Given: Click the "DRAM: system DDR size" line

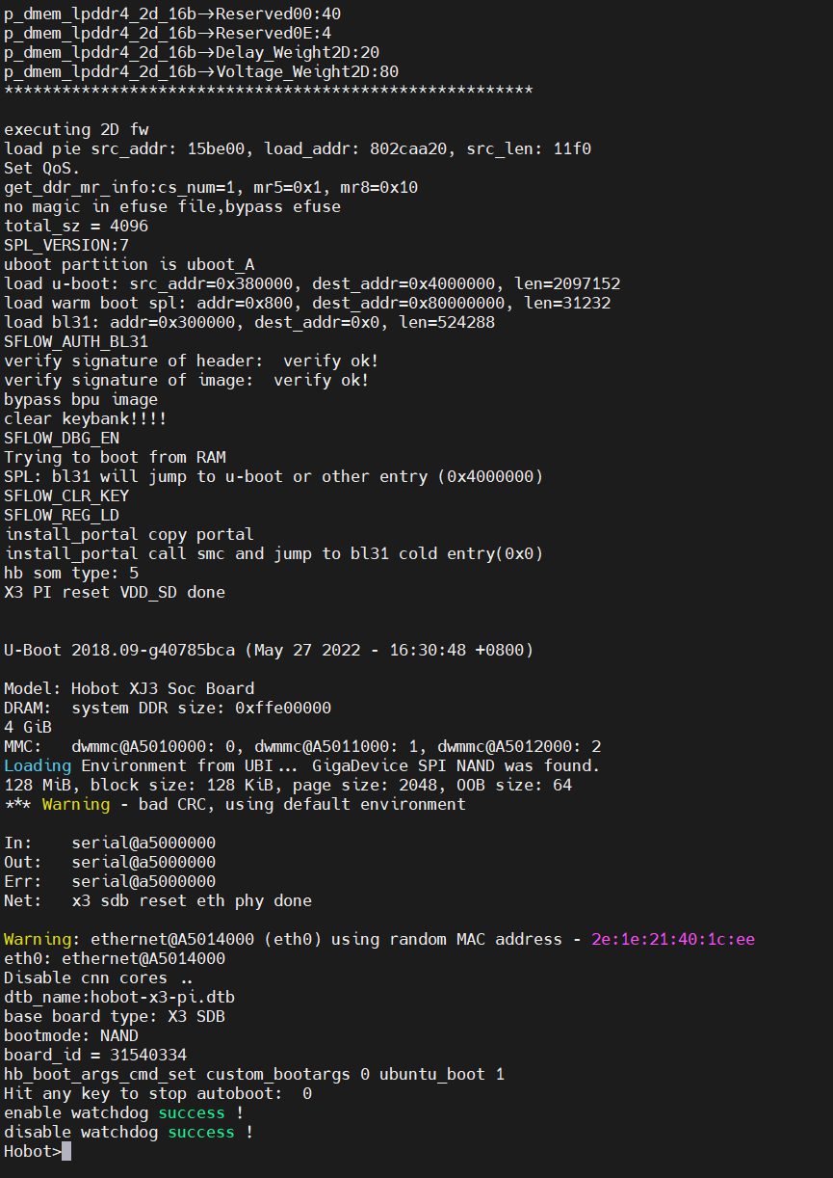Looking at the screenshot, I should click(168, 708).
